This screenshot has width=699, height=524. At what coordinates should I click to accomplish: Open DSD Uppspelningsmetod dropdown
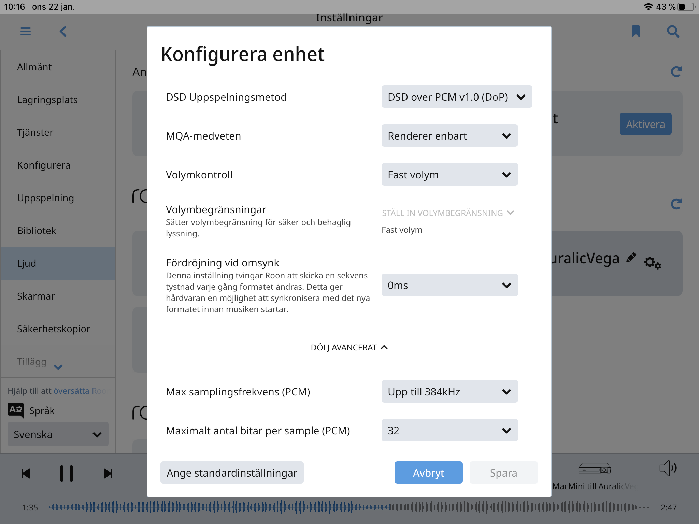[x=457, y=97]
